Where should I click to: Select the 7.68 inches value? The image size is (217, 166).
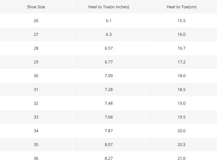(x=109, y=117)
